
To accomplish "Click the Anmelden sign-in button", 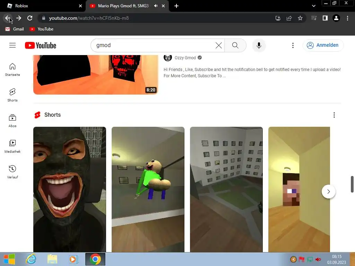I will (323, 45).
